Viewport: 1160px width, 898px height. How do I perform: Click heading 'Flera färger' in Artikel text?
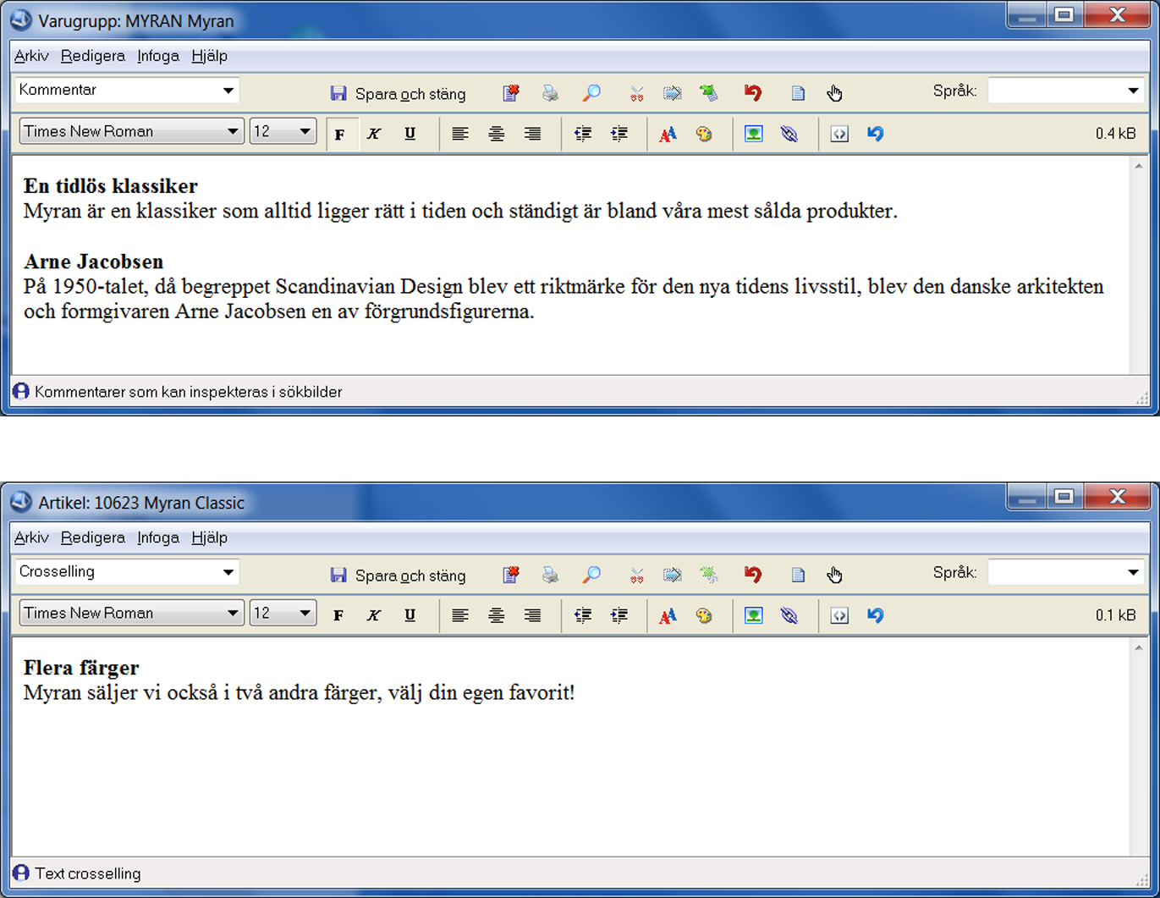click(81, 668)
